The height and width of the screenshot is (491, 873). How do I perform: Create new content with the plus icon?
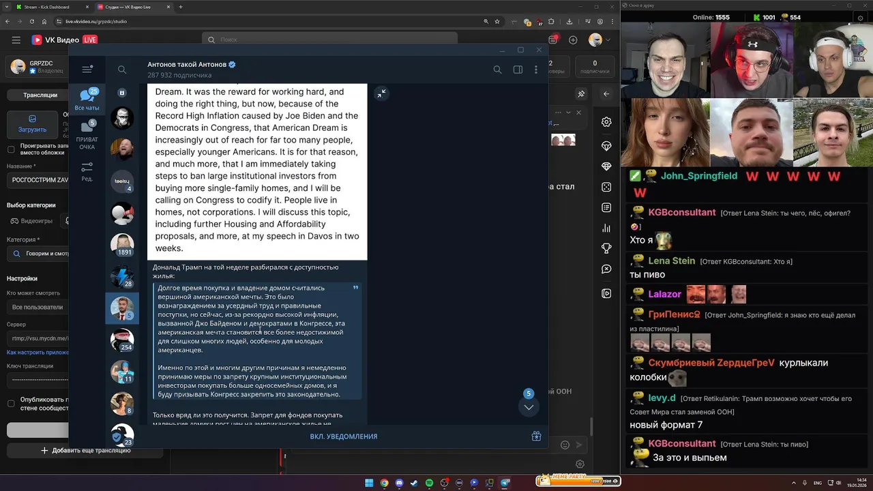pyautogui.click(x=573, y=40)
